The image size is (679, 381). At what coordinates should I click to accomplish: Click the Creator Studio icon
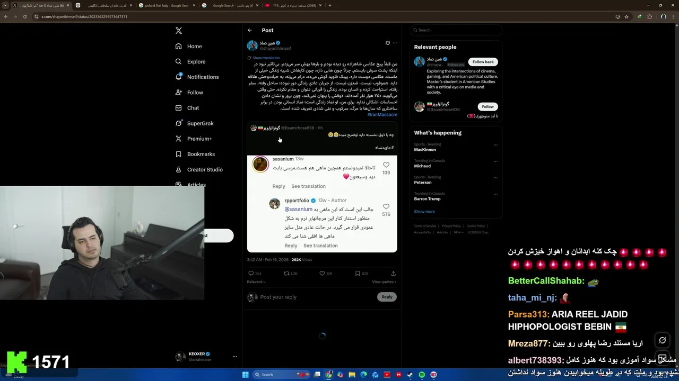pyautogui.click(x=179, y=169)
